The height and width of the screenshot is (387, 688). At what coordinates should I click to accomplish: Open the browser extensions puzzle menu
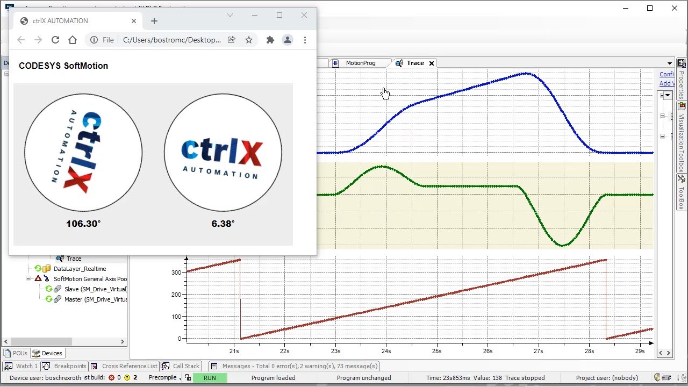(x=270, y=40)
